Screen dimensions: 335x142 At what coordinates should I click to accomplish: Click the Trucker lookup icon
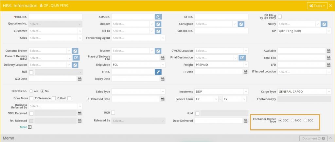coord(158,51)
